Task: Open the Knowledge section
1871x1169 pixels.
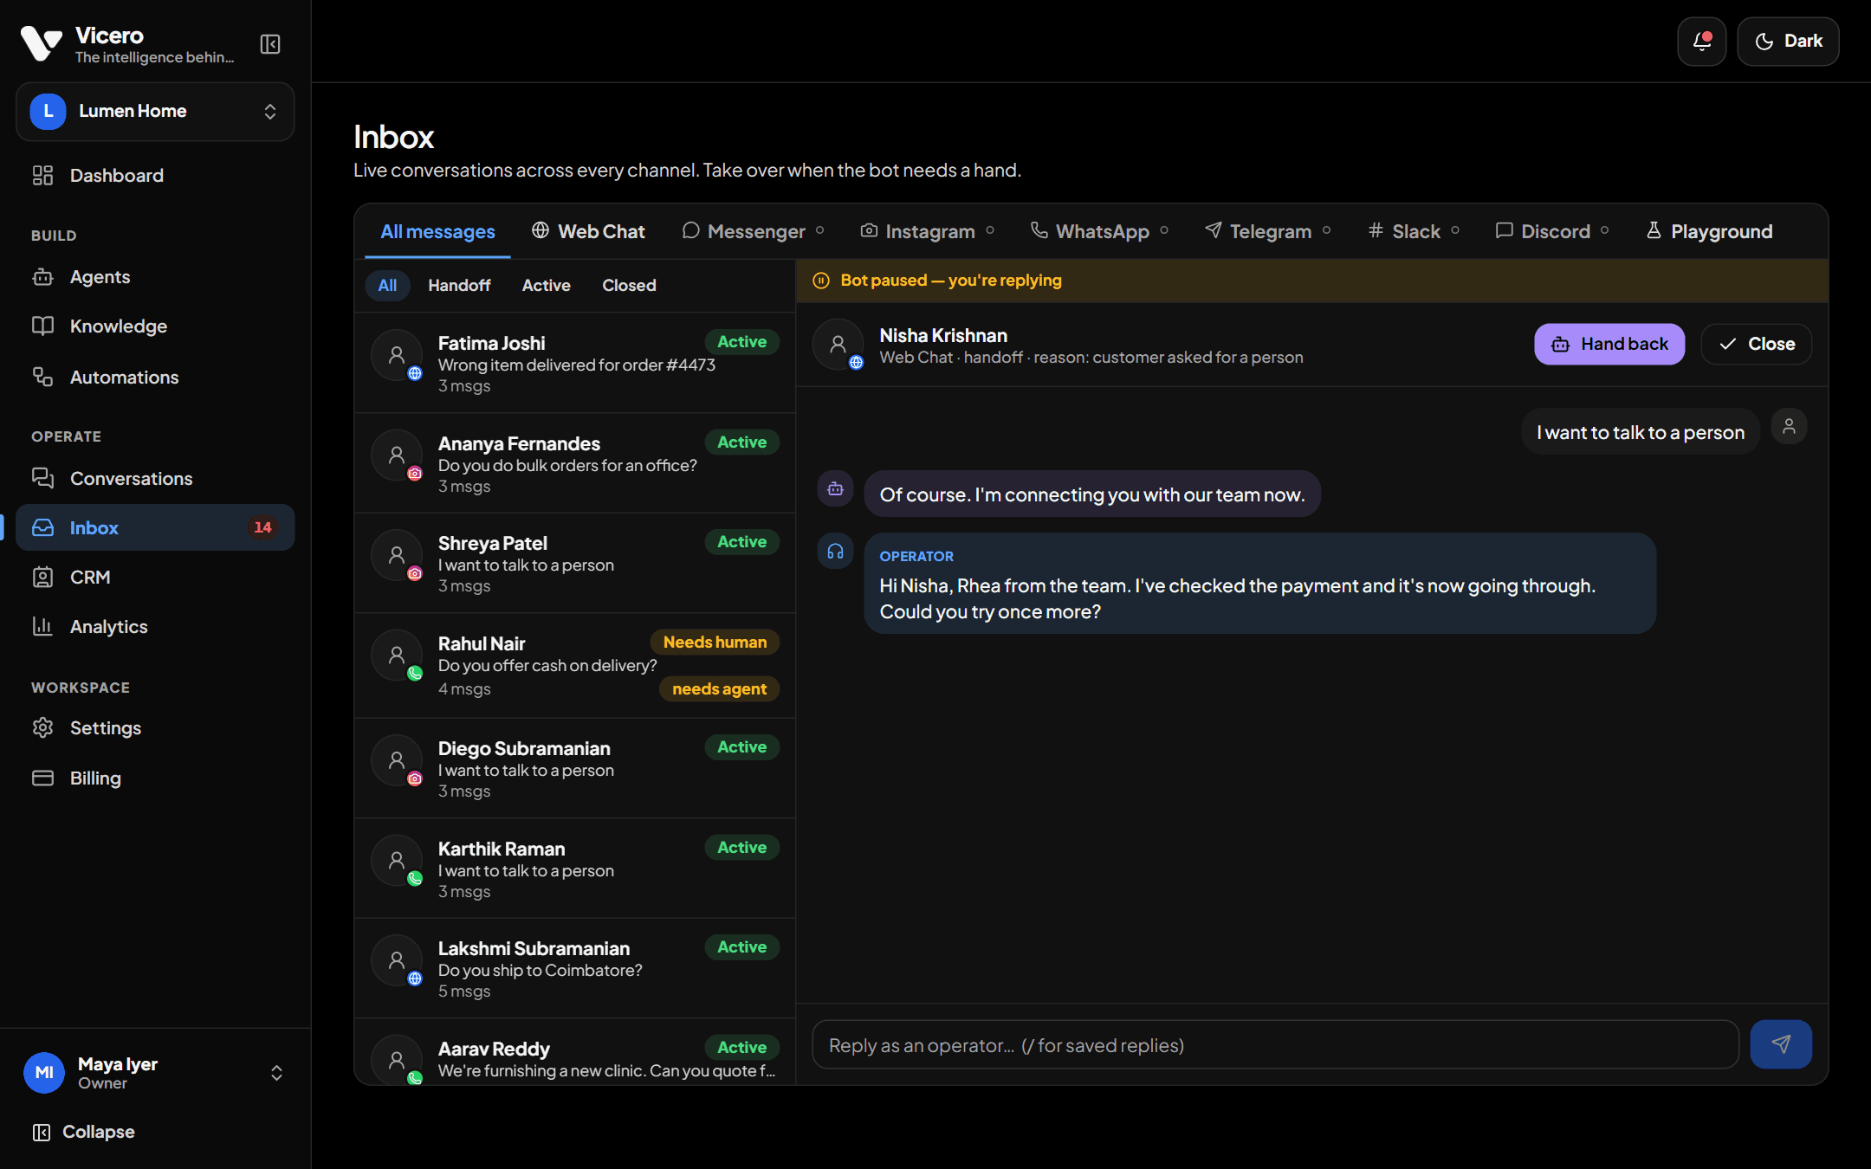Action: pos(155,326)
